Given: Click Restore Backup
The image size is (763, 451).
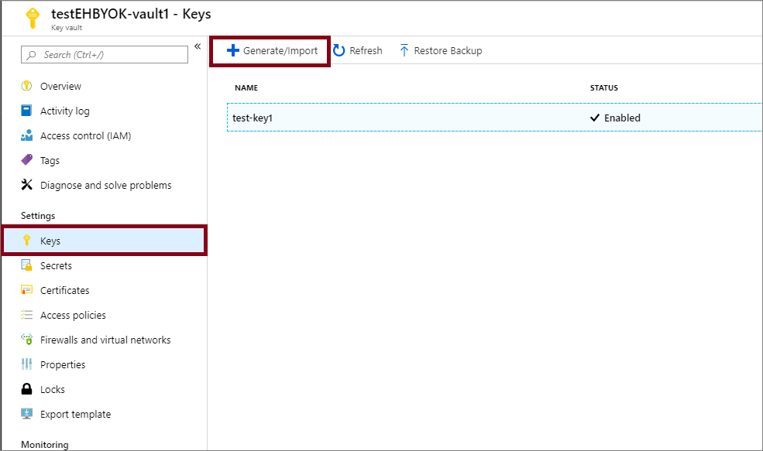Looking at the screenshot, I should 441,50.
